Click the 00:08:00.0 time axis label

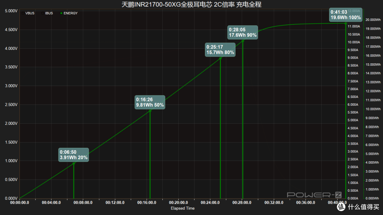(83, 203)
